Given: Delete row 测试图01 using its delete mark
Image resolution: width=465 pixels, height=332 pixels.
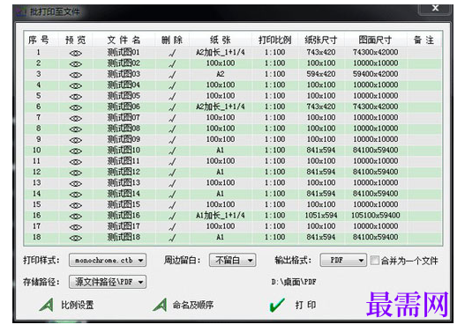Looking at the screenshot, I should pos(172,53).
